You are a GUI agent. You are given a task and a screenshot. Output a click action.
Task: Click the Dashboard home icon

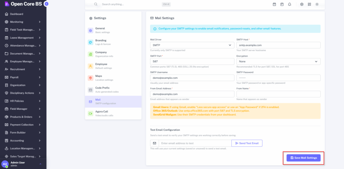(x=7, y=14)
